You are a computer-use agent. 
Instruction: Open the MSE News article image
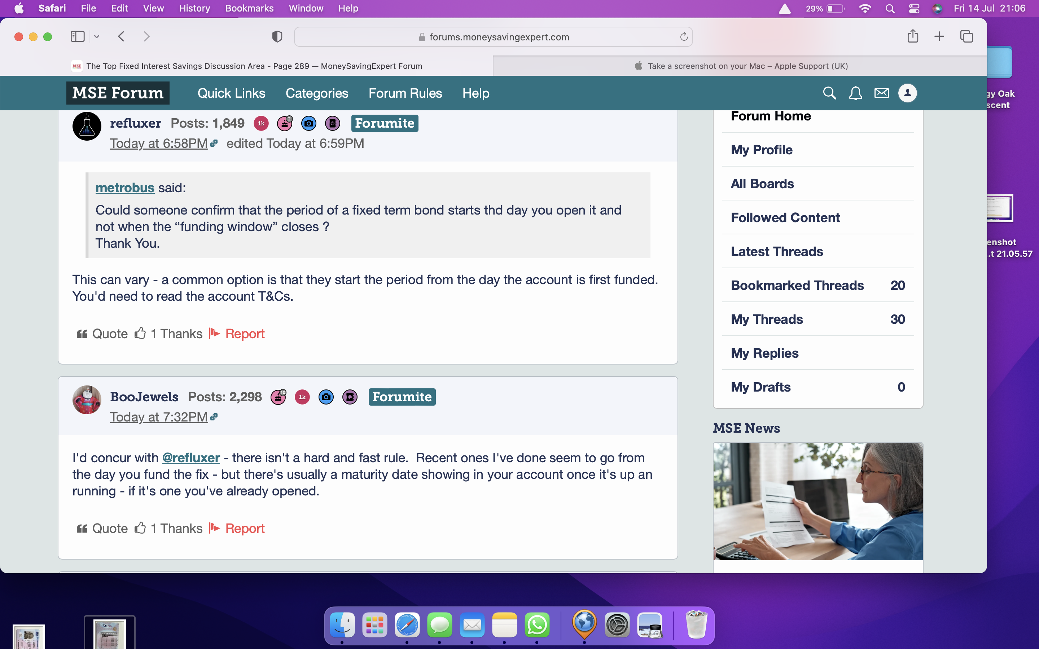(818, 501)
